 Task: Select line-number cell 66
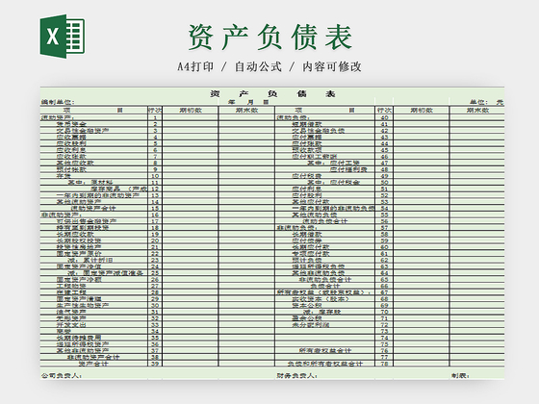coord(384,286)
